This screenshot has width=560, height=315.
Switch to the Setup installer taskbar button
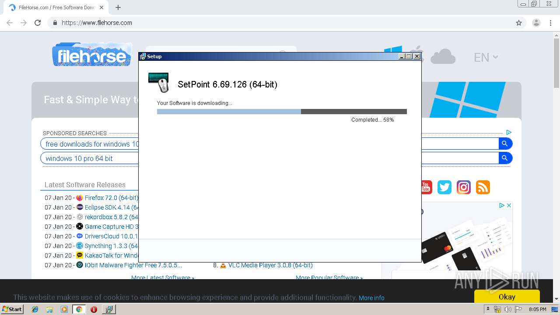pyautogui.click(x=108, y=309)
